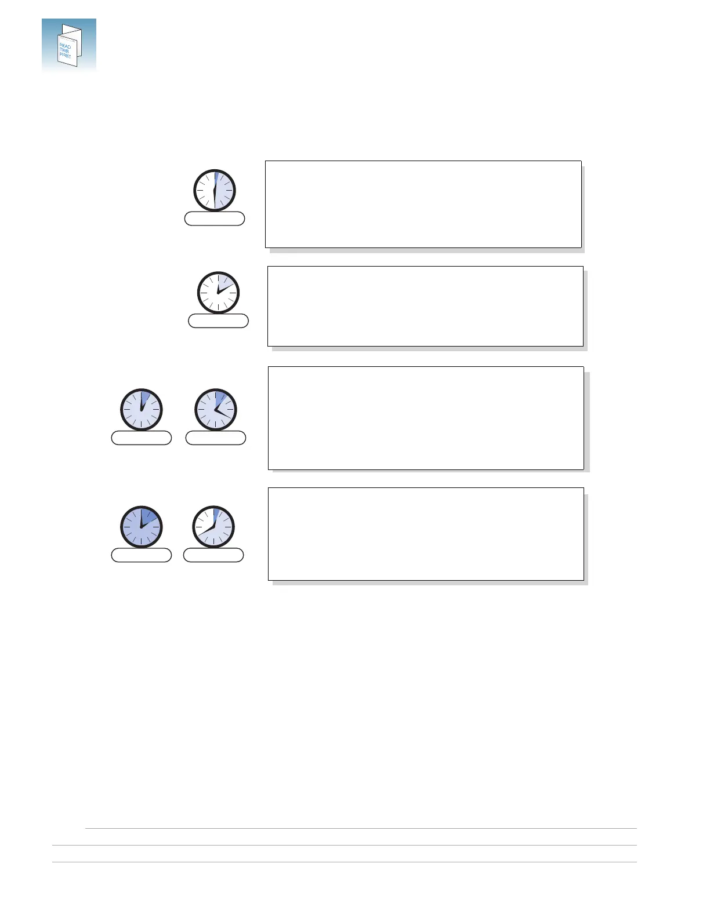This screenshot has height=918, width=710.
Task: Click the empty label under the narrow-wedge clock
Action: [142, 438]
